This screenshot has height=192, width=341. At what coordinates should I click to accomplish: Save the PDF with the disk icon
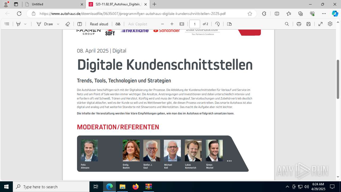(308, 24)
